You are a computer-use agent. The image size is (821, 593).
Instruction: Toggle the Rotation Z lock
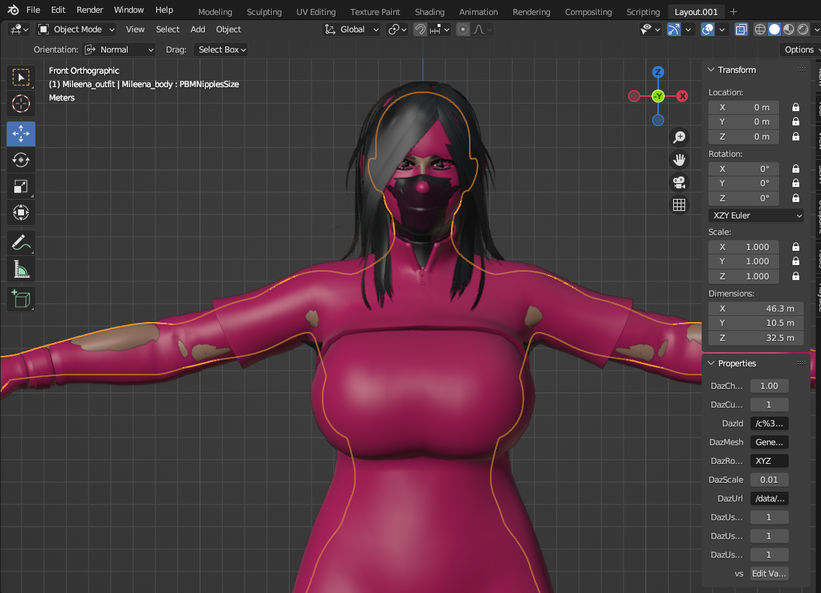point(795,198)
